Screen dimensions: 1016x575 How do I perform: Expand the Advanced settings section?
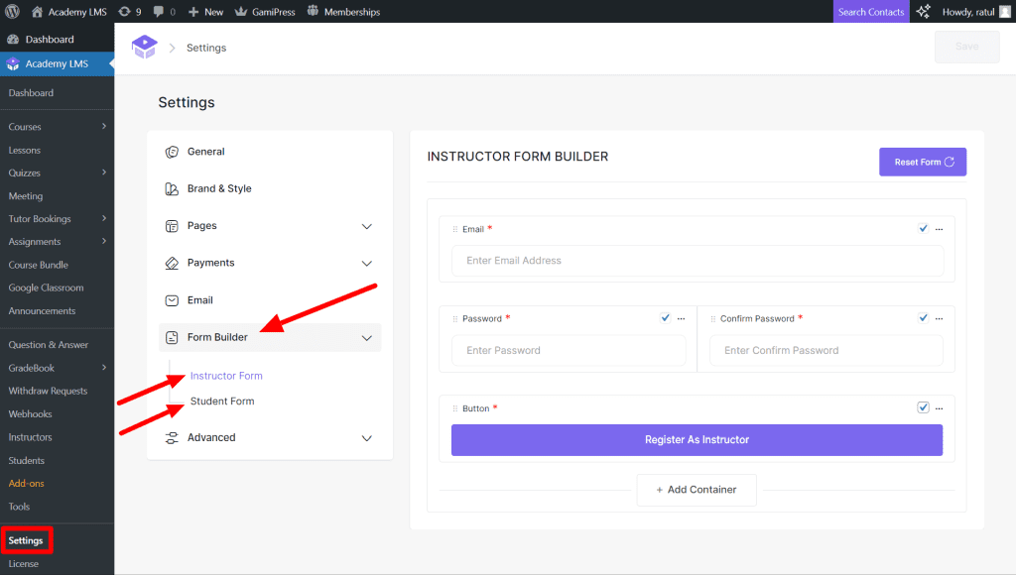click(367, 437)
